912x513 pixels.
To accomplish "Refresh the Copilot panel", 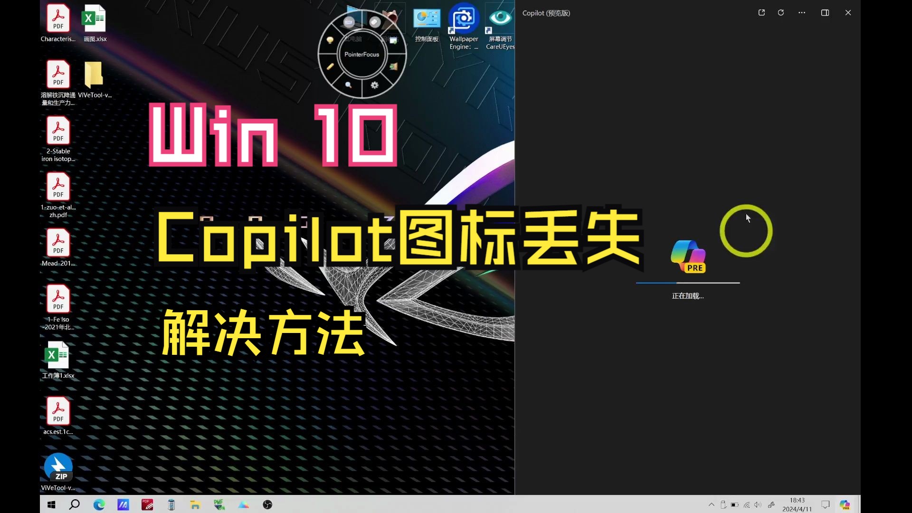I will pyautogui.click(x=781, y=13).
